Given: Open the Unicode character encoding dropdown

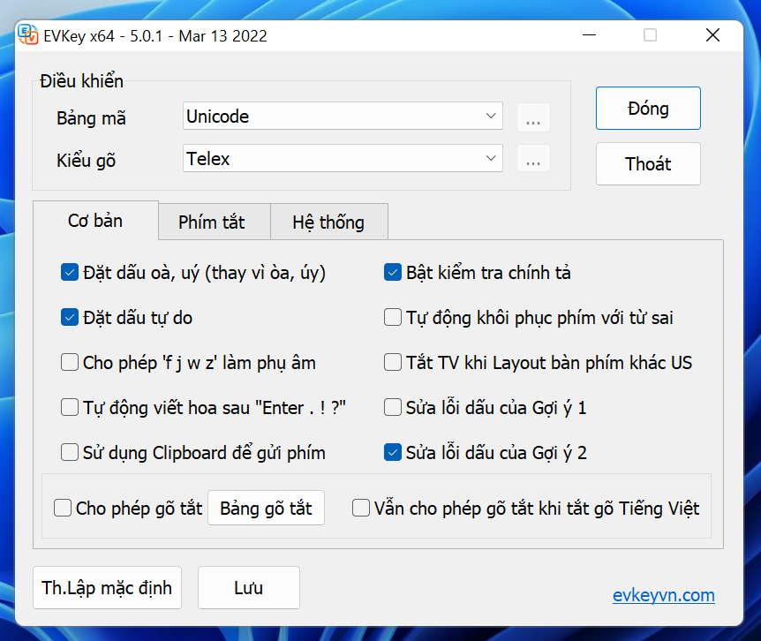Looking at the screenshot, I should coord(343,117).
